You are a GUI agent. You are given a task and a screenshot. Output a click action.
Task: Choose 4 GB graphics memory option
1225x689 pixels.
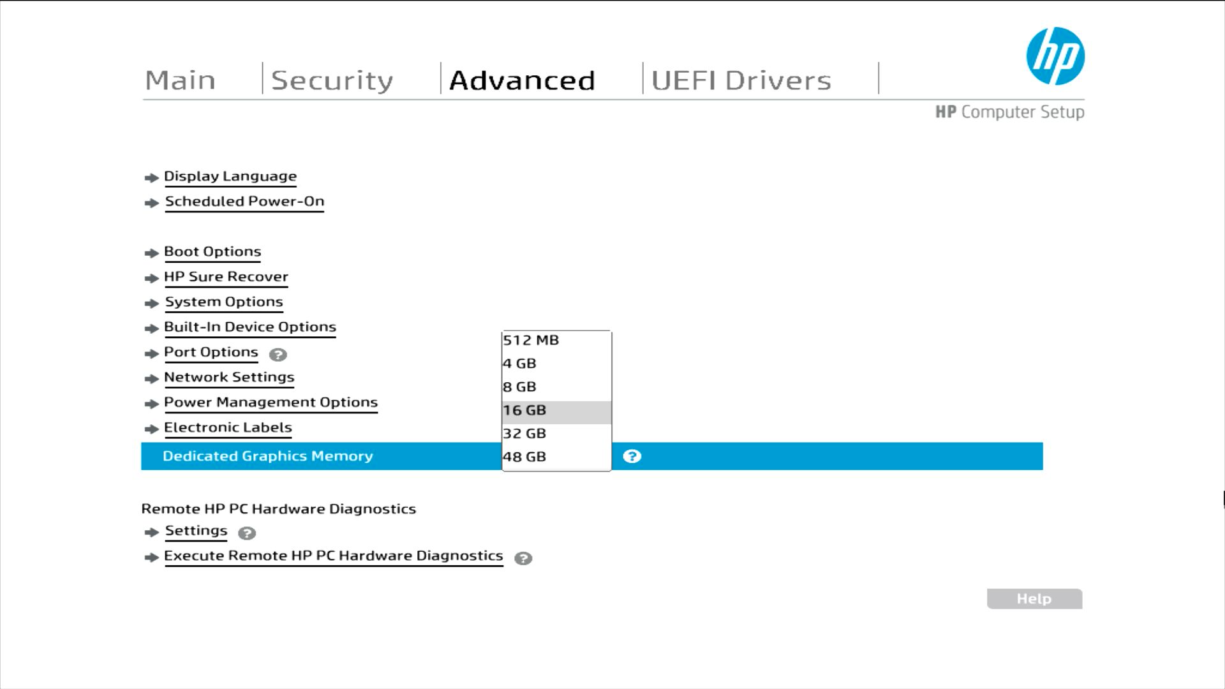point(519,364)
